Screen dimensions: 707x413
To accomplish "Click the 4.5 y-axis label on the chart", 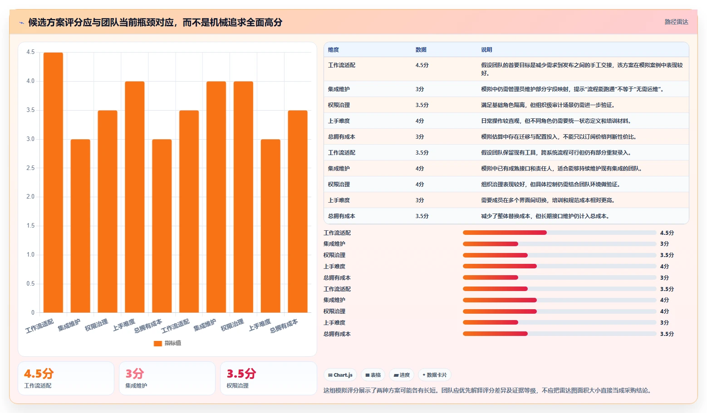I will 30,52.
